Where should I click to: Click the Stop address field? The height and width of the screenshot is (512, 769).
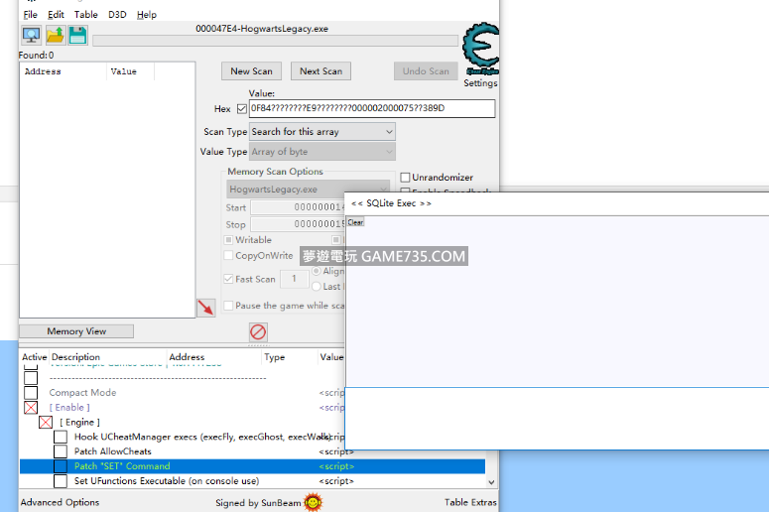point(298,224)
